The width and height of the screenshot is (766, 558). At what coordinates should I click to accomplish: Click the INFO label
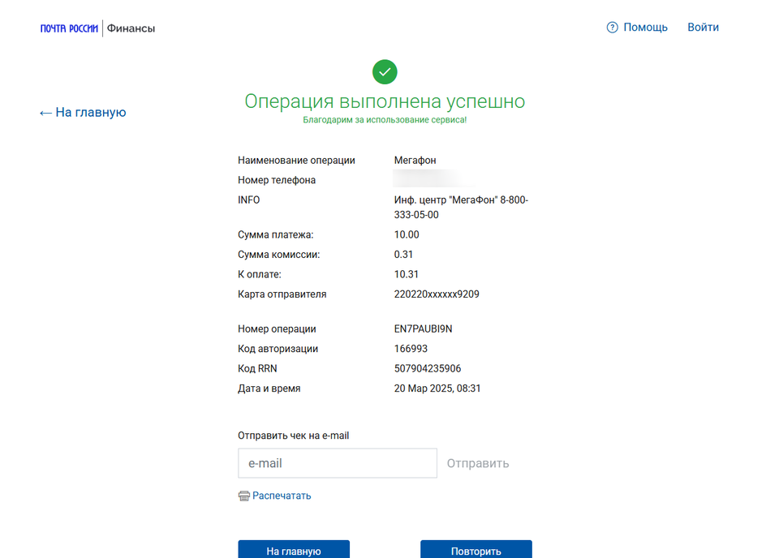[x=248, y=200]
